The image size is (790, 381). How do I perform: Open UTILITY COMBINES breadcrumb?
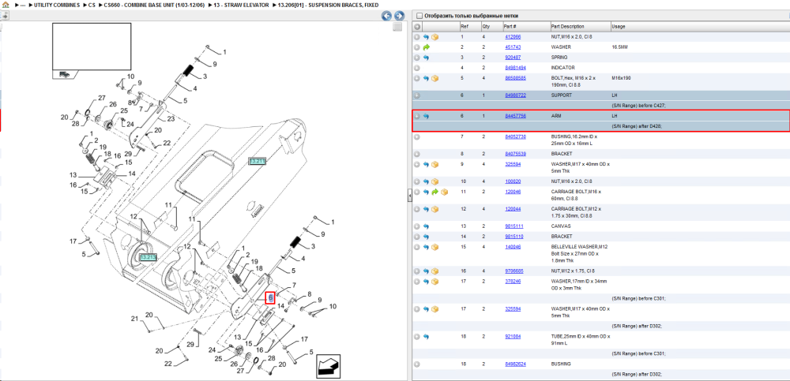56,5
